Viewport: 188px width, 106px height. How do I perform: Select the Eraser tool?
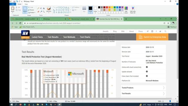click(x=38, y=11)
